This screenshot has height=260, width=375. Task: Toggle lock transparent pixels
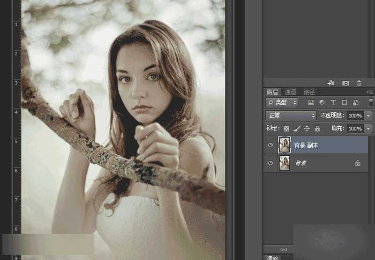(286, 129)
